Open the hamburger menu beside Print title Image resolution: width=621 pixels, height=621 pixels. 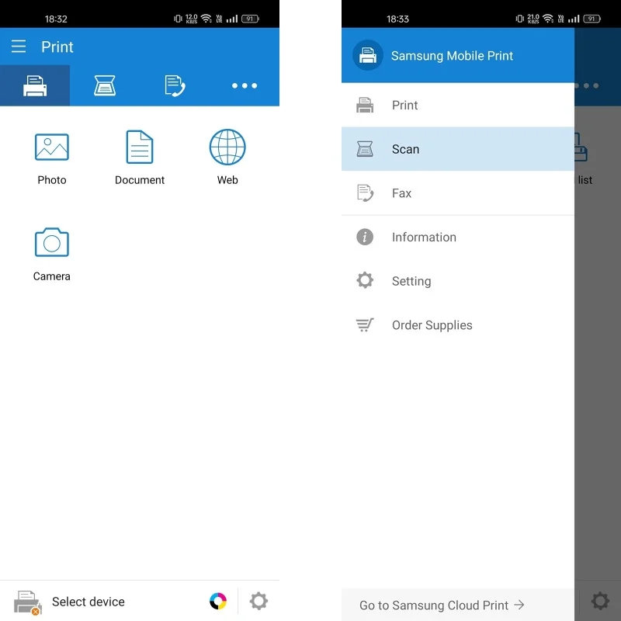(18, 47)
